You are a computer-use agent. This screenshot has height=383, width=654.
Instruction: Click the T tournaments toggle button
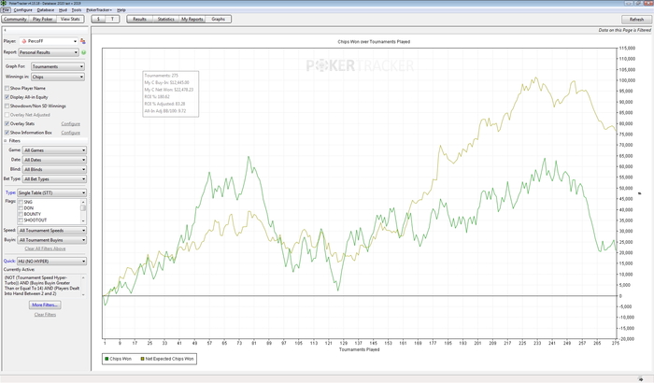[113, 19]
